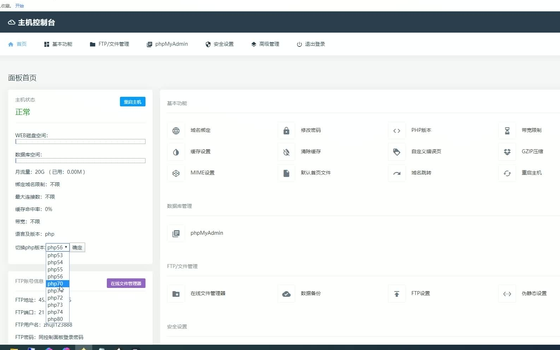Click 重启主机 refresh icon in 基本功能
Image resolution: width=560 pixels, height=350 pixels.
(x=507, y=173)
